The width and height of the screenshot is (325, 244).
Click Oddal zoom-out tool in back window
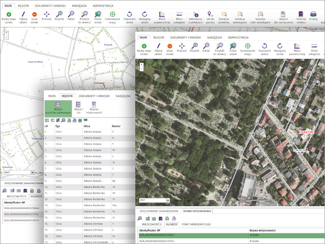(x=71, y=16)
